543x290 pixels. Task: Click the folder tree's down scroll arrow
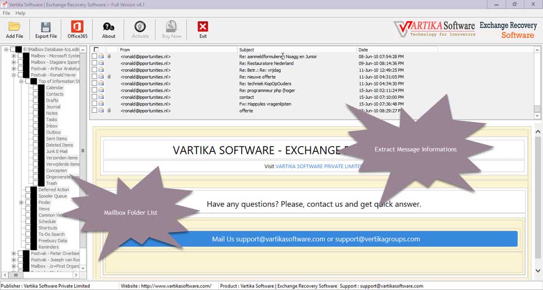click(83, 268)
